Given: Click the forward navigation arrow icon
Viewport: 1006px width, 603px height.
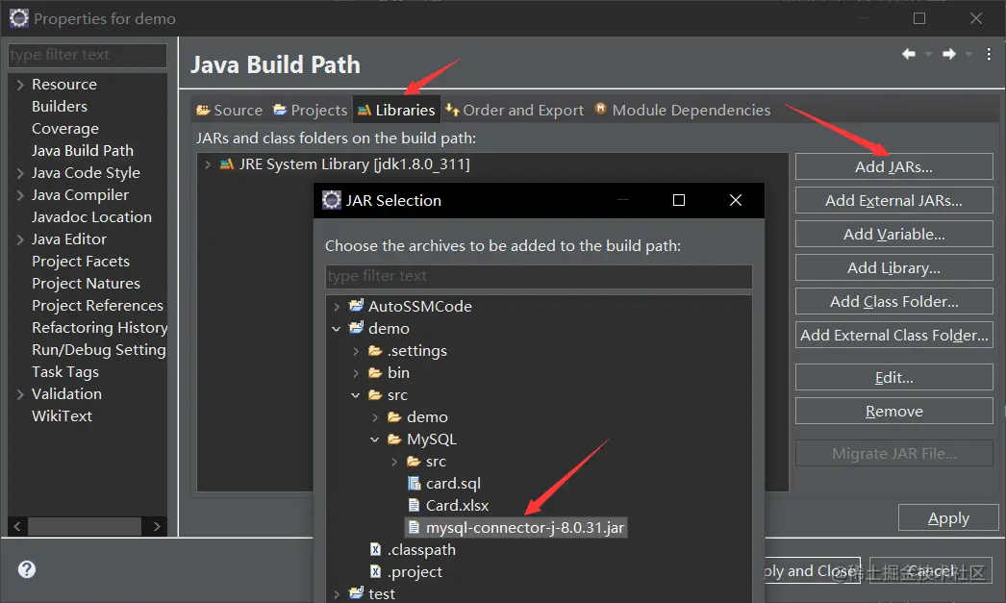Looking at the screenshot, I should pyautogui.click(x=949, y=54).
